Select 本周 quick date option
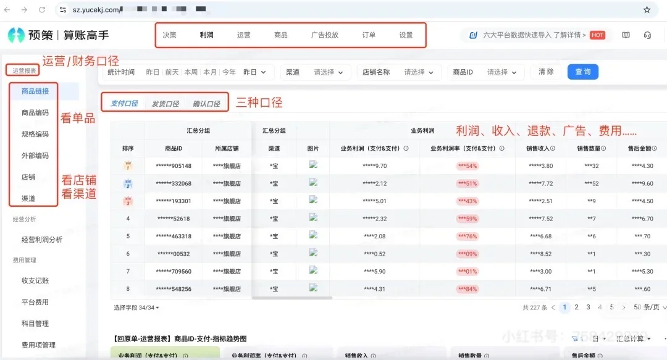This screenshot has width=667, height=360. click(x=191, y=72)
